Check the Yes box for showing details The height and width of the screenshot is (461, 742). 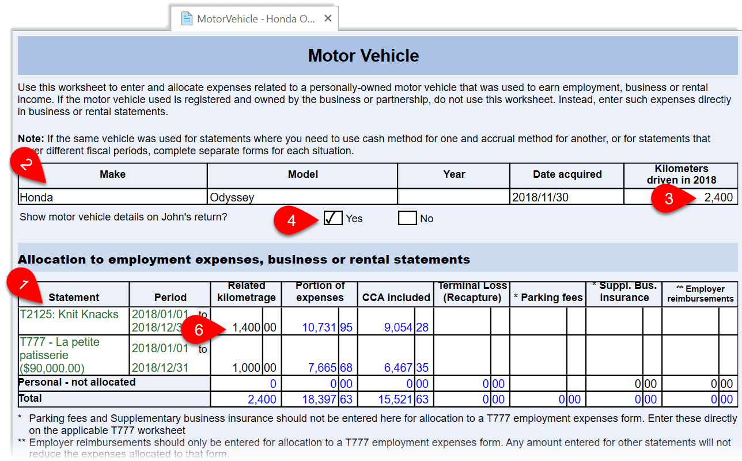point(333,218)
